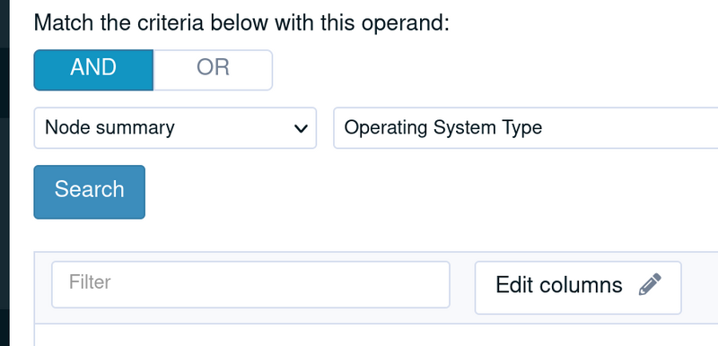Click the 'Operating System Type' text

pos(442,127)
